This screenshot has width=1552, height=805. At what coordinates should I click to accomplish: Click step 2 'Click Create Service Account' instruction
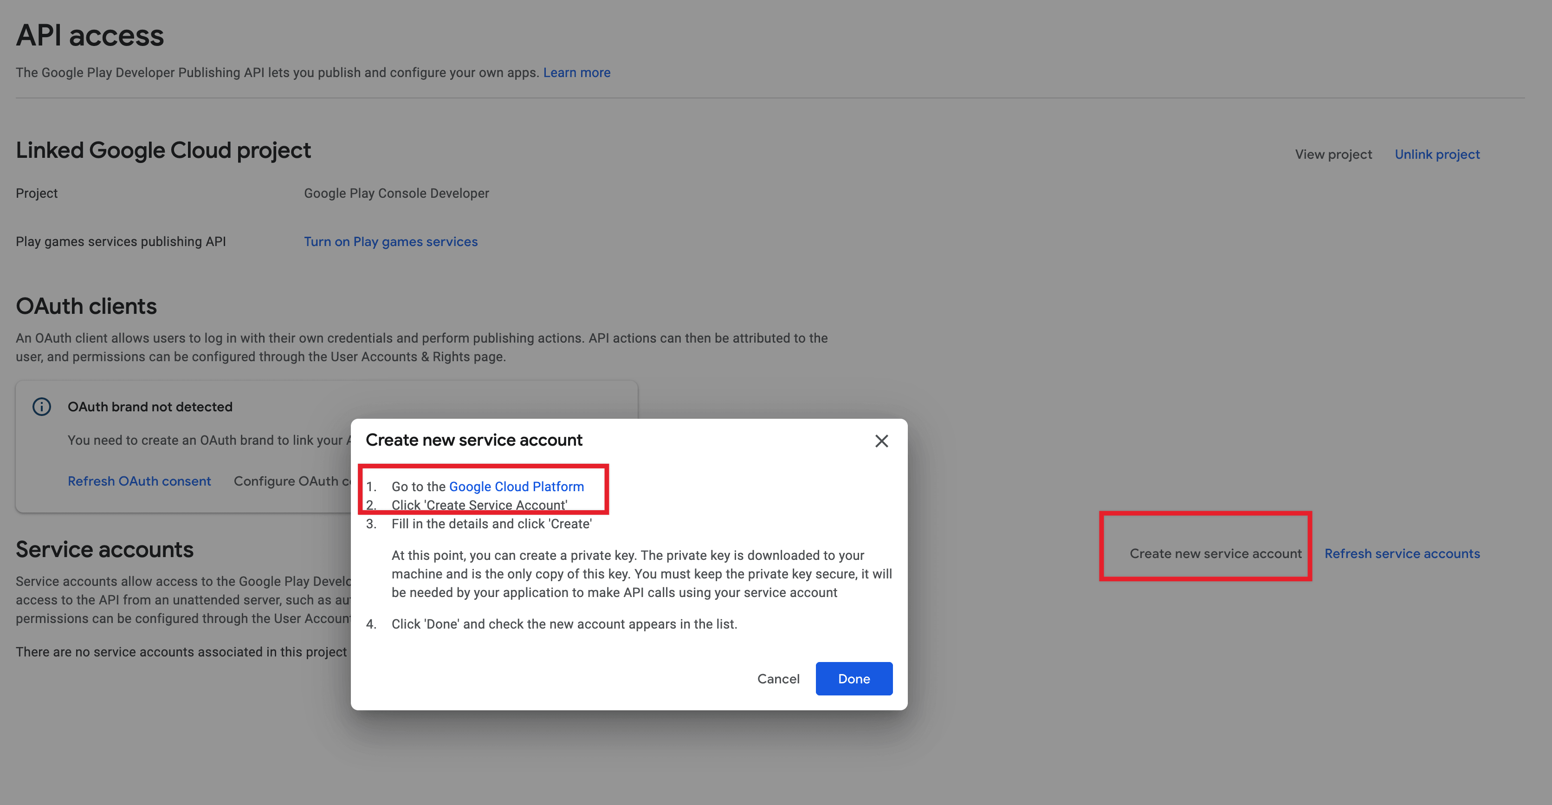click(x=479, y=505)
